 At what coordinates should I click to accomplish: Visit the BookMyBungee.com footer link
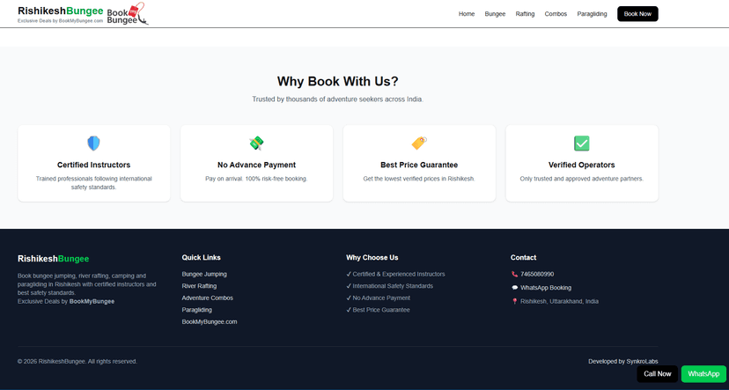tap(210, 322)
